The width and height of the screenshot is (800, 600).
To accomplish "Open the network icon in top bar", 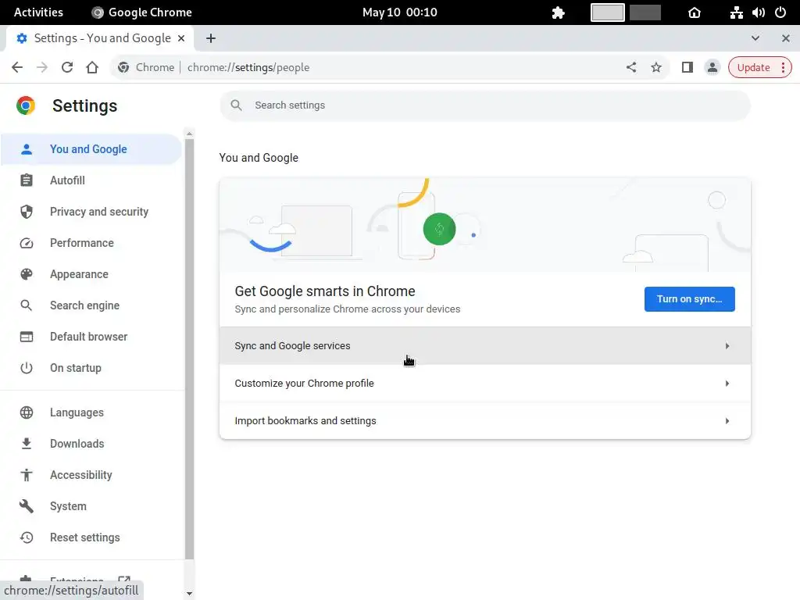I will [x=736, y=12].
